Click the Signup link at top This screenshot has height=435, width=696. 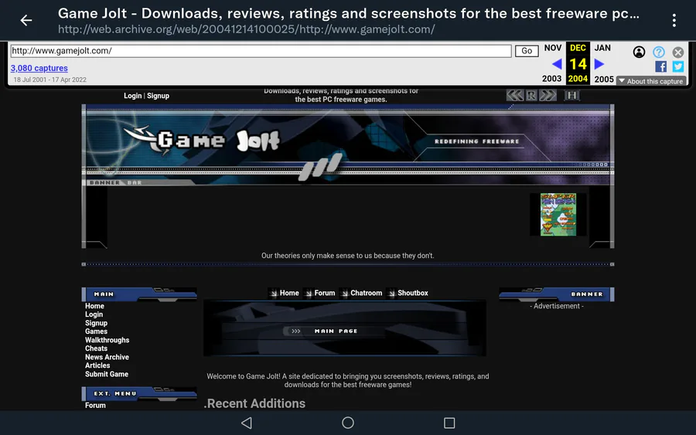coord(158,96)
